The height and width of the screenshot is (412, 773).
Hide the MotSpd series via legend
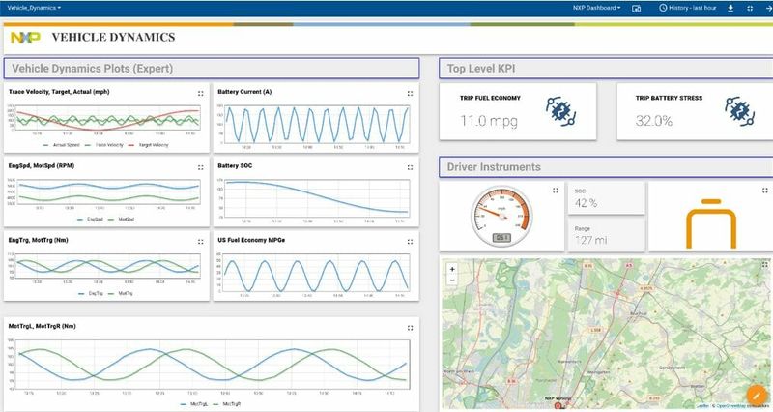[x=120, y=219]
